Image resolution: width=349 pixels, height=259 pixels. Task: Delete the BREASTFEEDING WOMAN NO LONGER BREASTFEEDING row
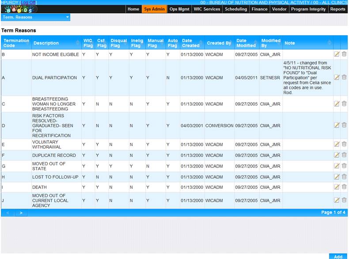click(344, 103)
